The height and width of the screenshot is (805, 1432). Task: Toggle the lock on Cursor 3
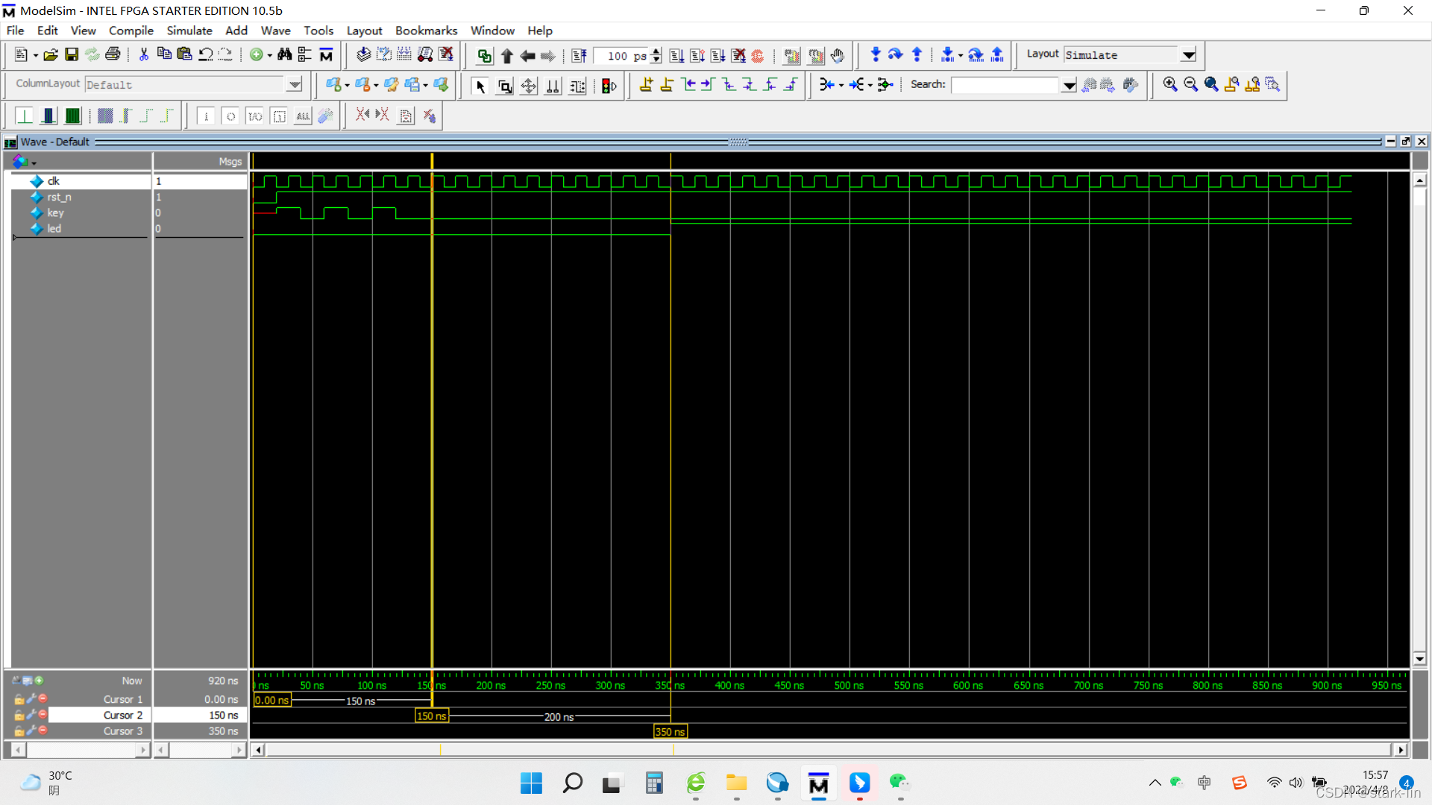coord(19,731)
